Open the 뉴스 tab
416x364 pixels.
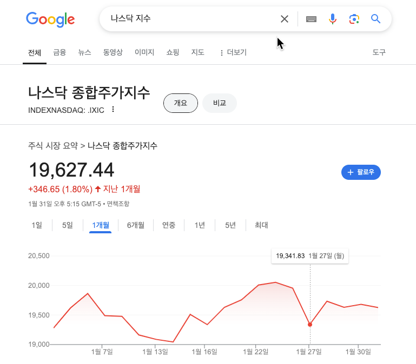pos(84,52)
